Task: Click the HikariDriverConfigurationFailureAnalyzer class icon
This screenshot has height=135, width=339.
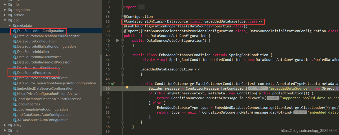Action: coord(15,94)
